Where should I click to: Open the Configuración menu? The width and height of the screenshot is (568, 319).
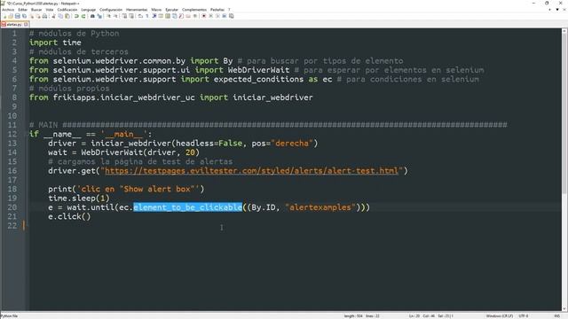tap(111, 10)
